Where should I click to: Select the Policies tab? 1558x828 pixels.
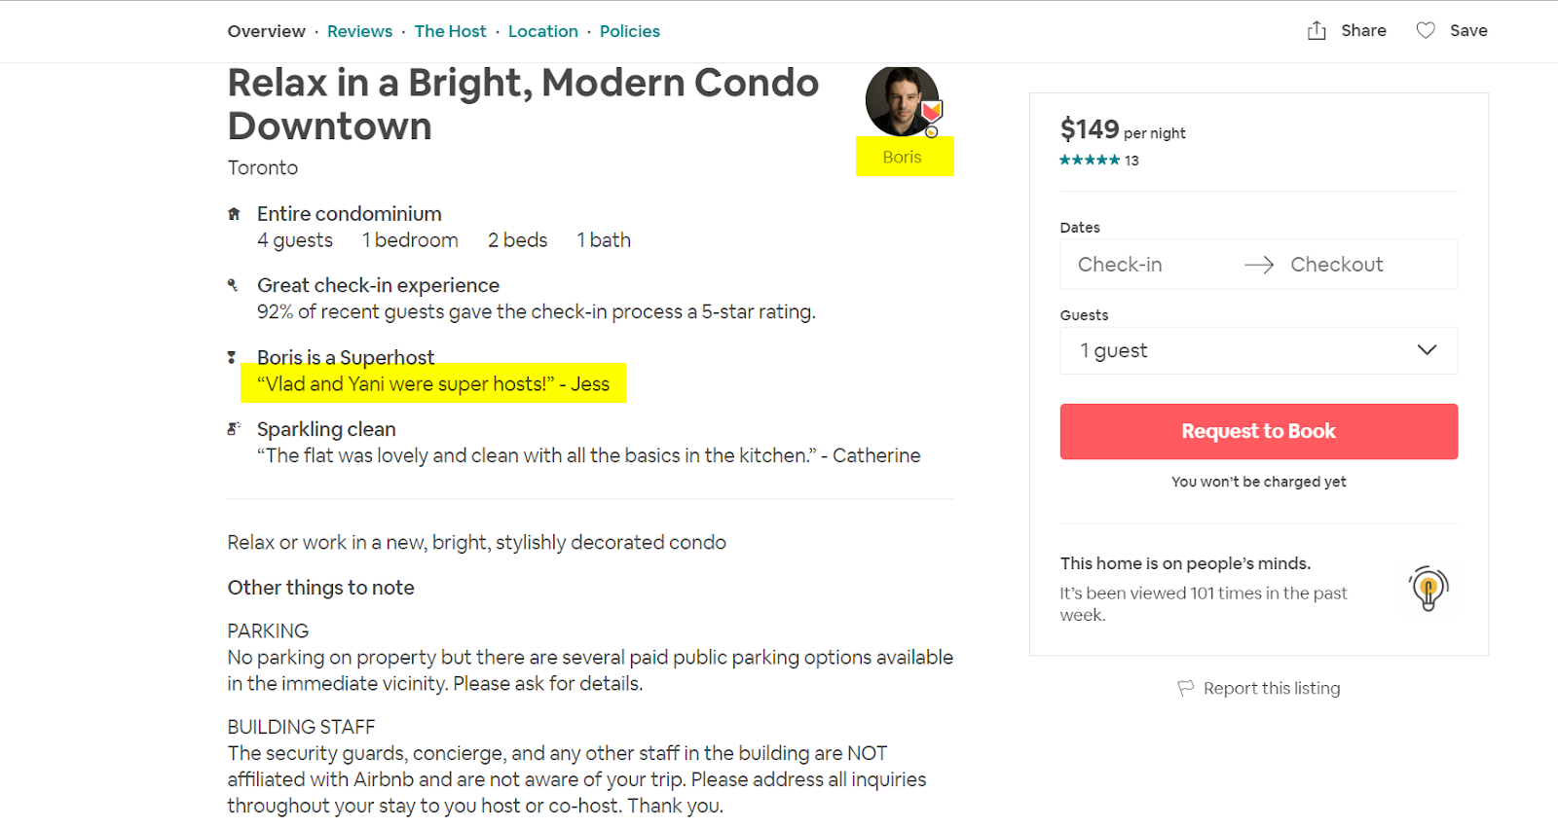630,31
